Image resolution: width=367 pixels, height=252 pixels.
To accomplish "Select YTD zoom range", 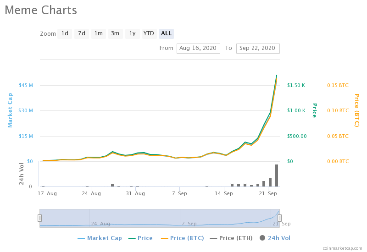I will pos(149,33).
